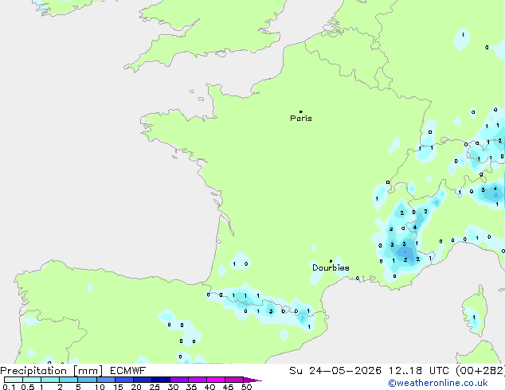This screenshot has height=390, width=505.
Task: Click the '50' legend scale value
Action: coord(246,387)
